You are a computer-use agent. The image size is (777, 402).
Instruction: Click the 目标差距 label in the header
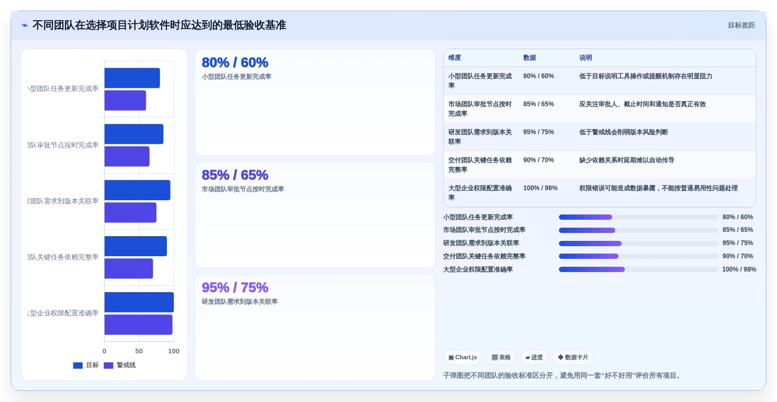tap(741, 25)
